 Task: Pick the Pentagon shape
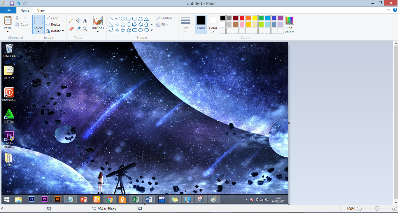tap(123, 25)
